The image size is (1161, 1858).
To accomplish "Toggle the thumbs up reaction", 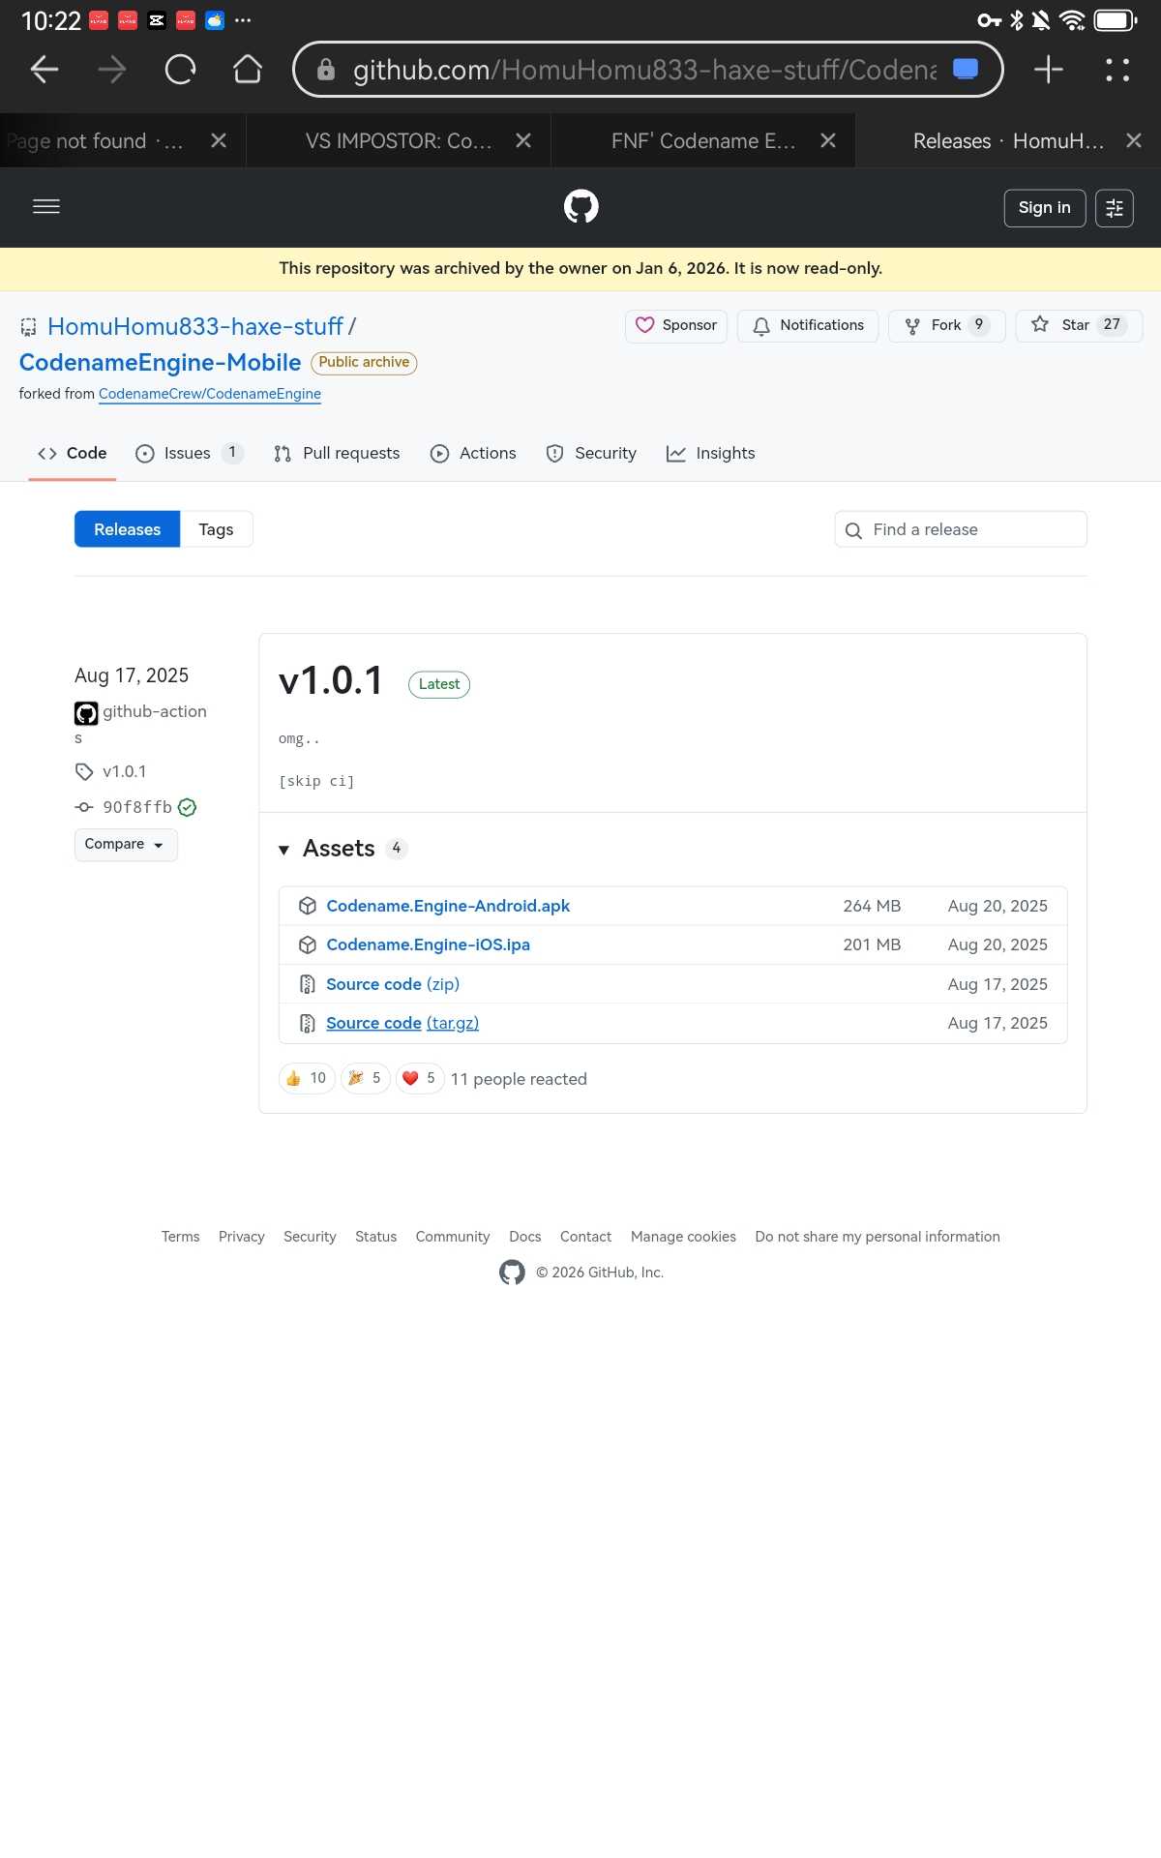I will 307,1078.
